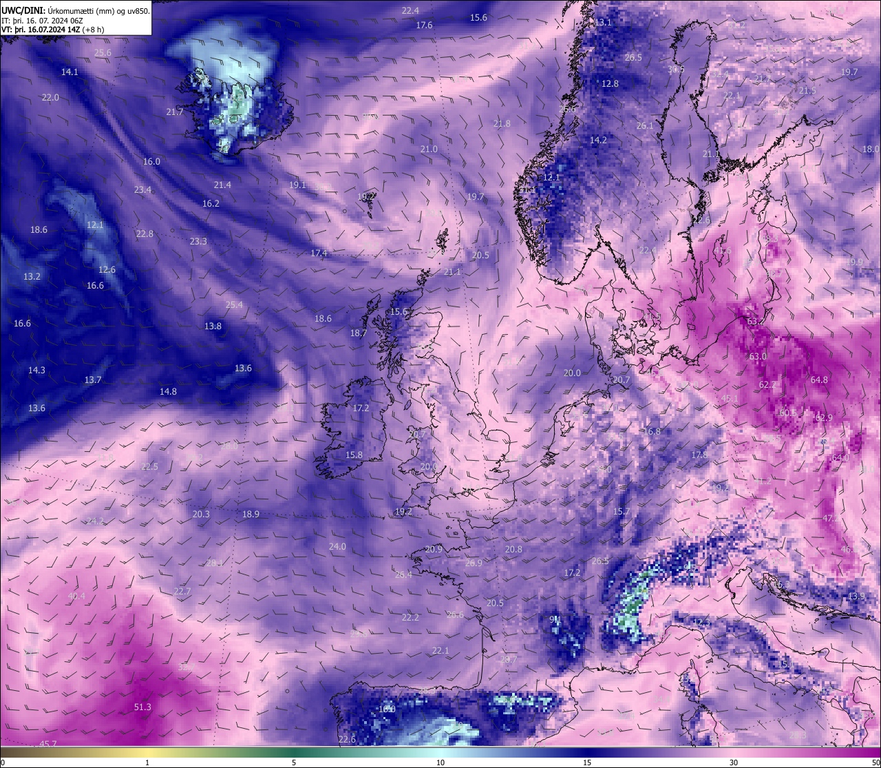This screenshot has width=881, height=768.
Task: Click the 14.3 value on the map
Action: (36, 370)
